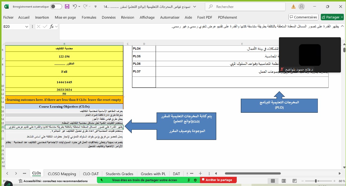This screenshot has width=346, height=186.
Task: Click the warning alert triangle icon
Action: tap(293, 6)
